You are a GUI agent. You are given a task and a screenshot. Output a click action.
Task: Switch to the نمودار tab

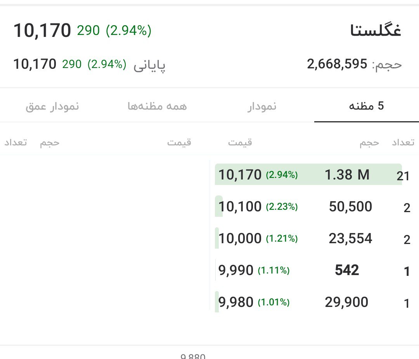tap(262, 106)
